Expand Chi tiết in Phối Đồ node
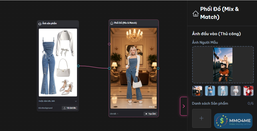257x131 pixels. 114,114
